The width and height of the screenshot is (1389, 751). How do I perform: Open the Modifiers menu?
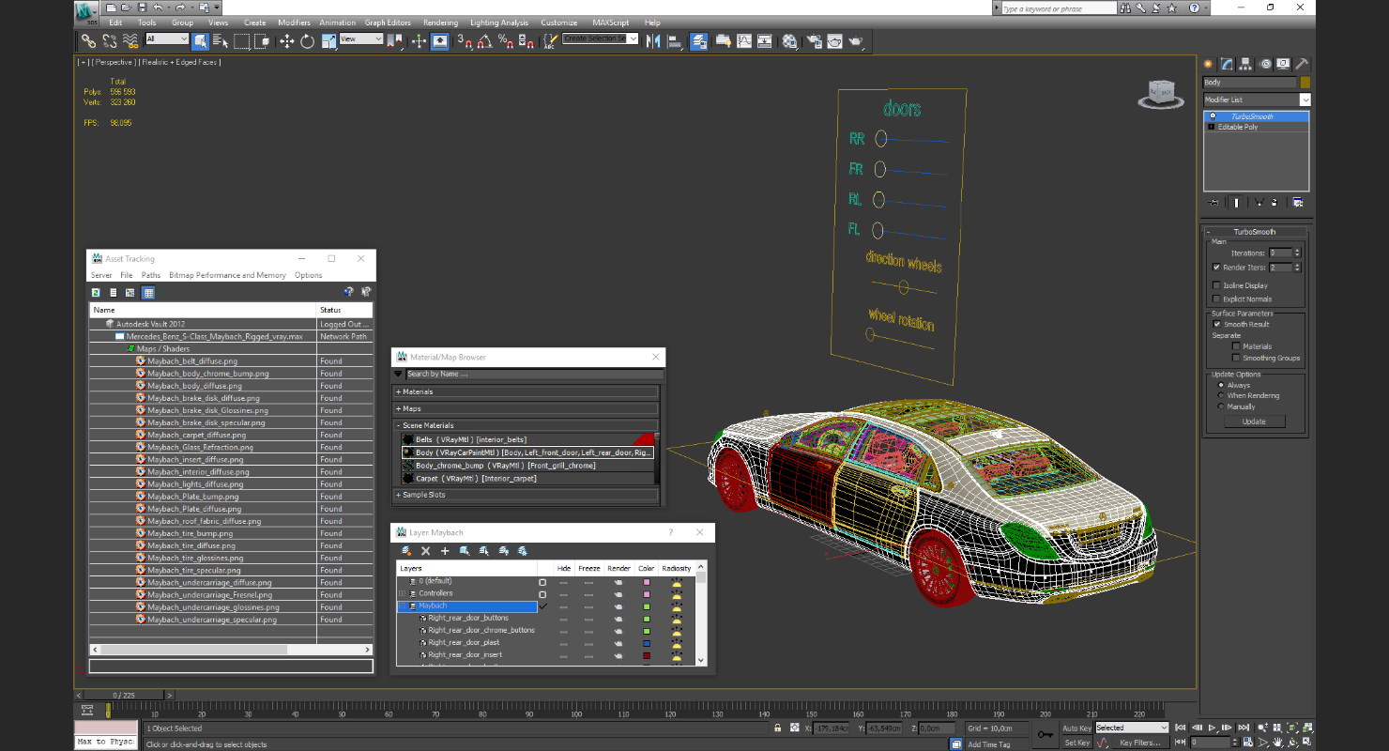[x=294, y=23]
